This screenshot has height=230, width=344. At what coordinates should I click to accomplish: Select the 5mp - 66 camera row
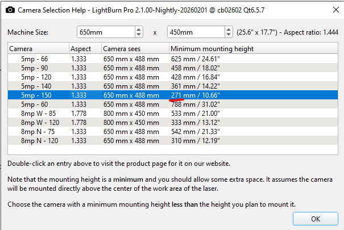(35, 58)
